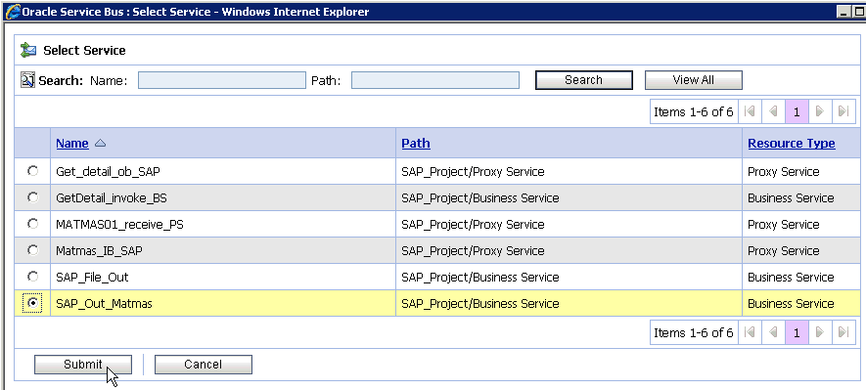Select the Get_detail_ob_SAP radio button

tap(33, 171)
